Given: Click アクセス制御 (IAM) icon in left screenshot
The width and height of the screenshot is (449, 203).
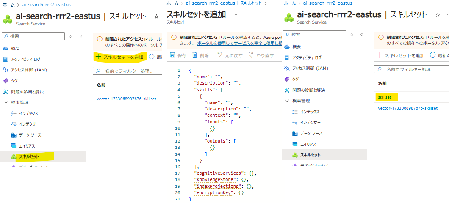Looking at the screenshot, I should [6, 70].
